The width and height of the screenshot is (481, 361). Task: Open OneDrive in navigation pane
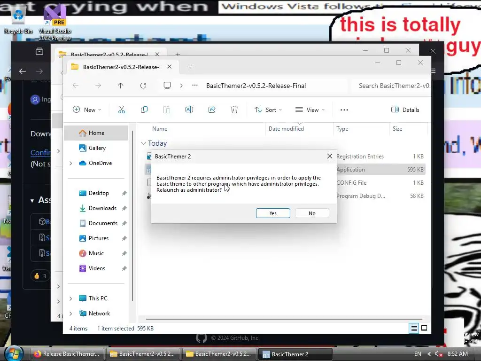click(96, 163)
